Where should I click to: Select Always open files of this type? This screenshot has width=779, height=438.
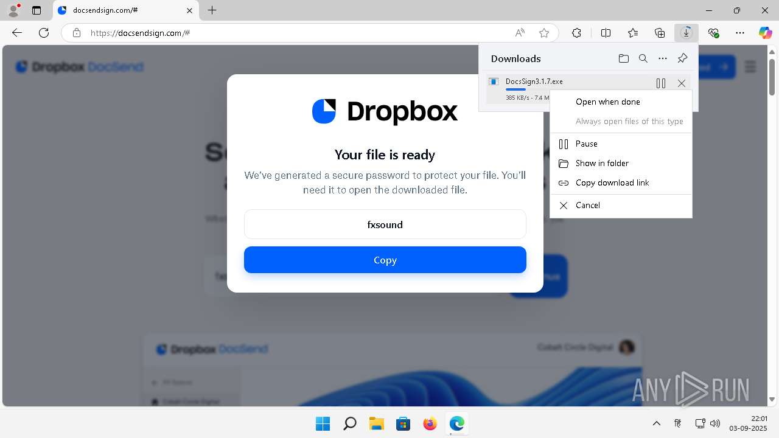pos(621,121)
